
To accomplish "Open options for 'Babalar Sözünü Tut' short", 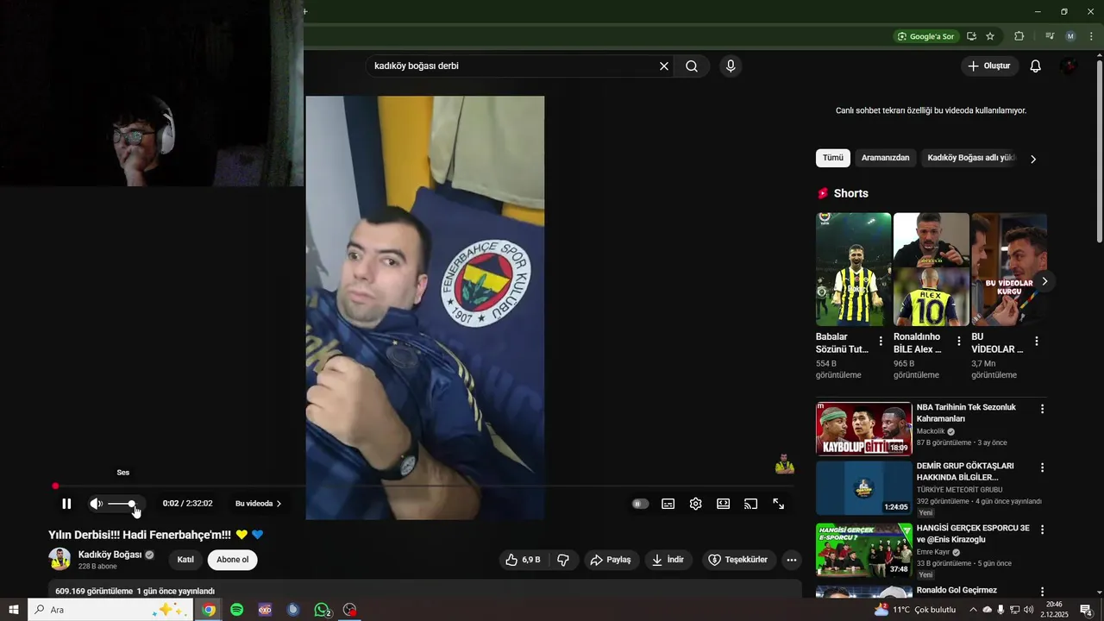I will point(881,342).
